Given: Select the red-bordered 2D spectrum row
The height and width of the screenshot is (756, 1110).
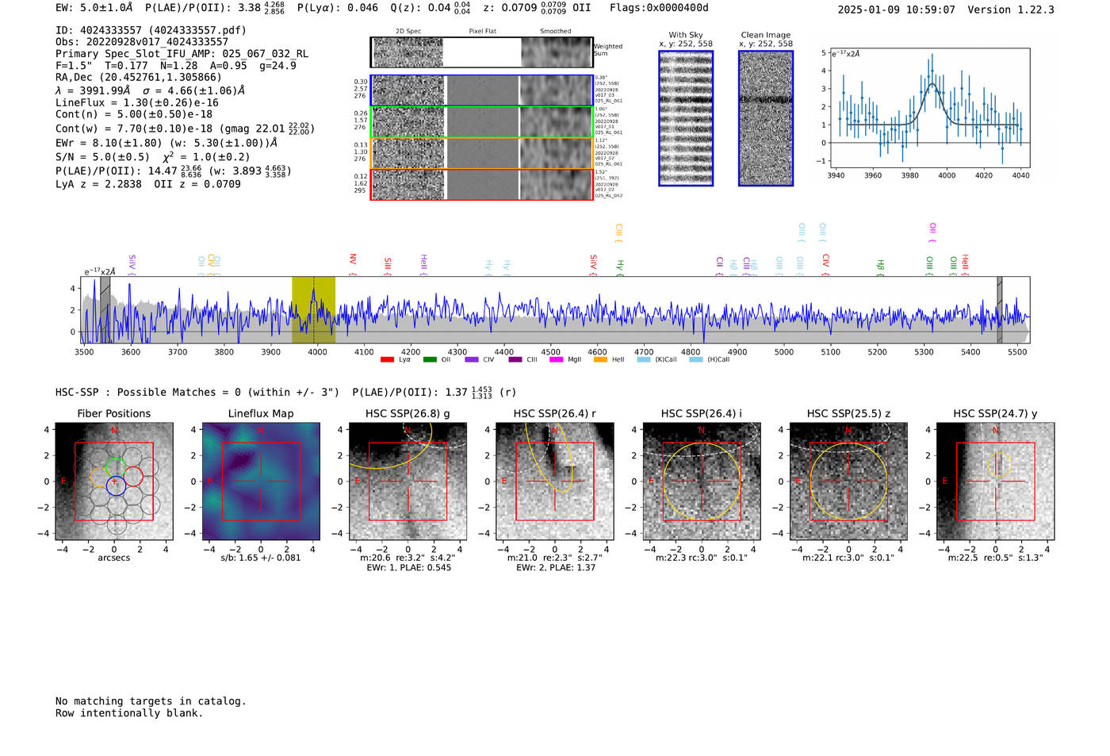Looking at the screenshot, I should [x=482, y=184].
